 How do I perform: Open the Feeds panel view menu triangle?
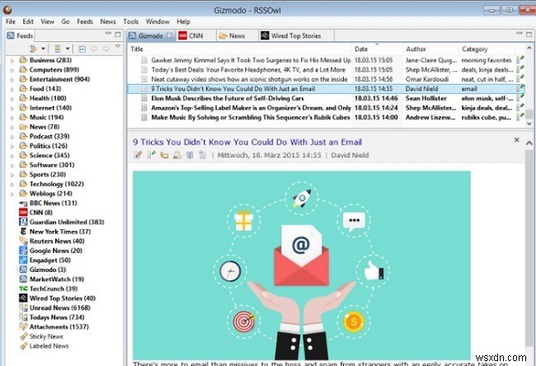click(118, 46)
